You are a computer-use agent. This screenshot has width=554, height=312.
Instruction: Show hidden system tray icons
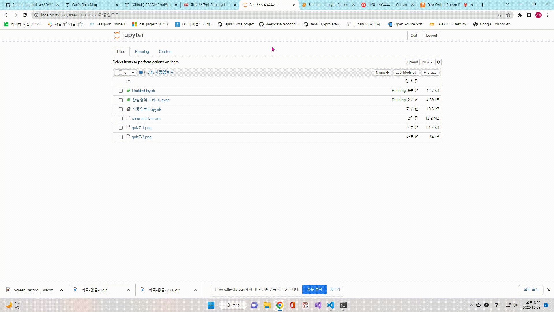coord(471,305)
